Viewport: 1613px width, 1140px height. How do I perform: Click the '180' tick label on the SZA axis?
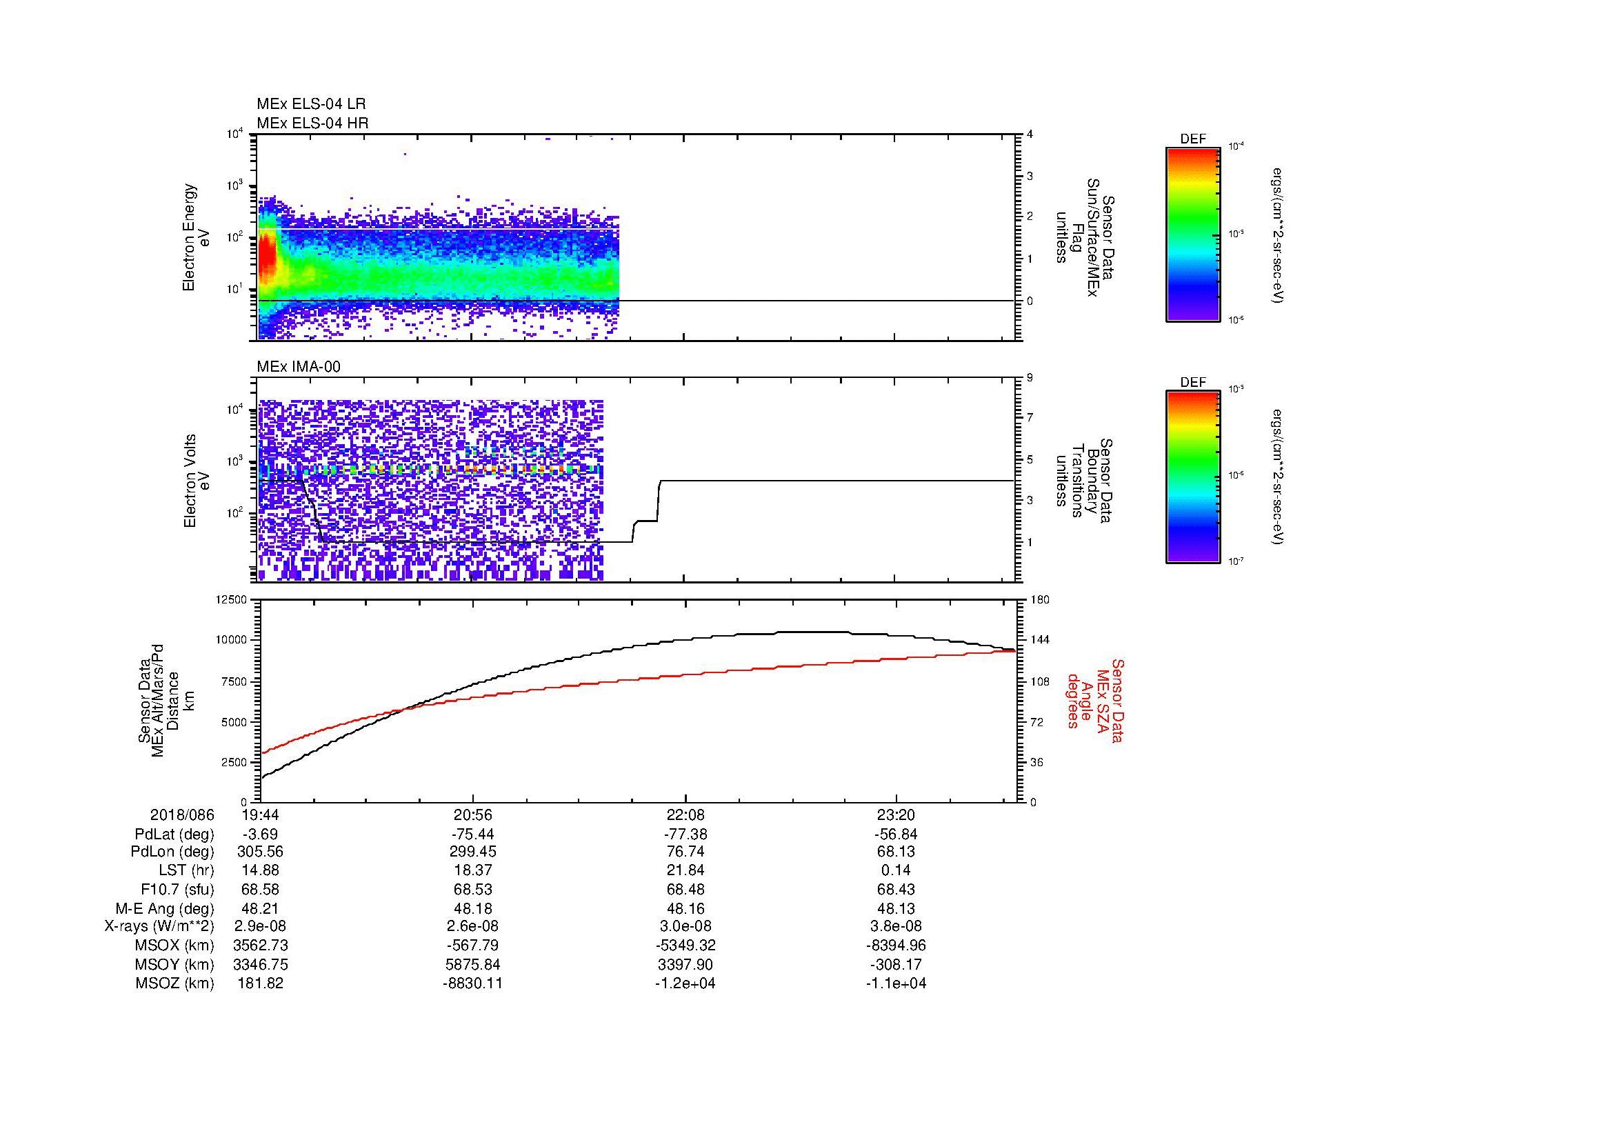[1039, 599]
